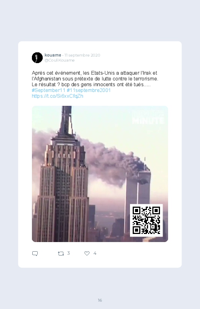Image resolution: width=200 pixels, height=309 pixels.
Task: Click the retweet arrows icon
Action: pos(61,254)
